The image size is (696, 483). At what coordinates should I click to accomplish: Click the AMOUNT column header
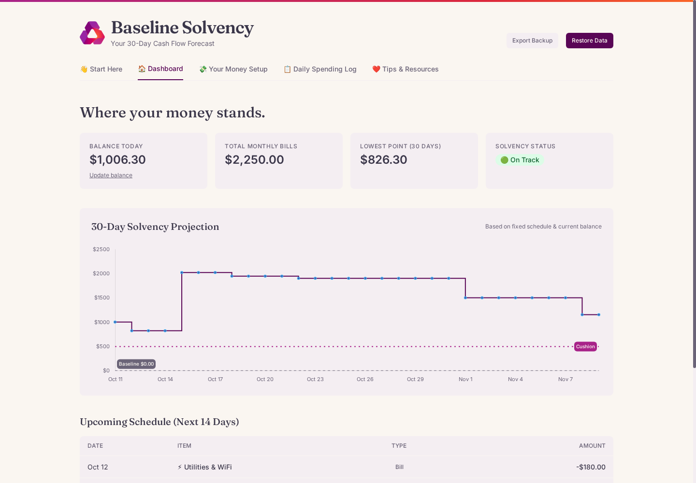592,446
